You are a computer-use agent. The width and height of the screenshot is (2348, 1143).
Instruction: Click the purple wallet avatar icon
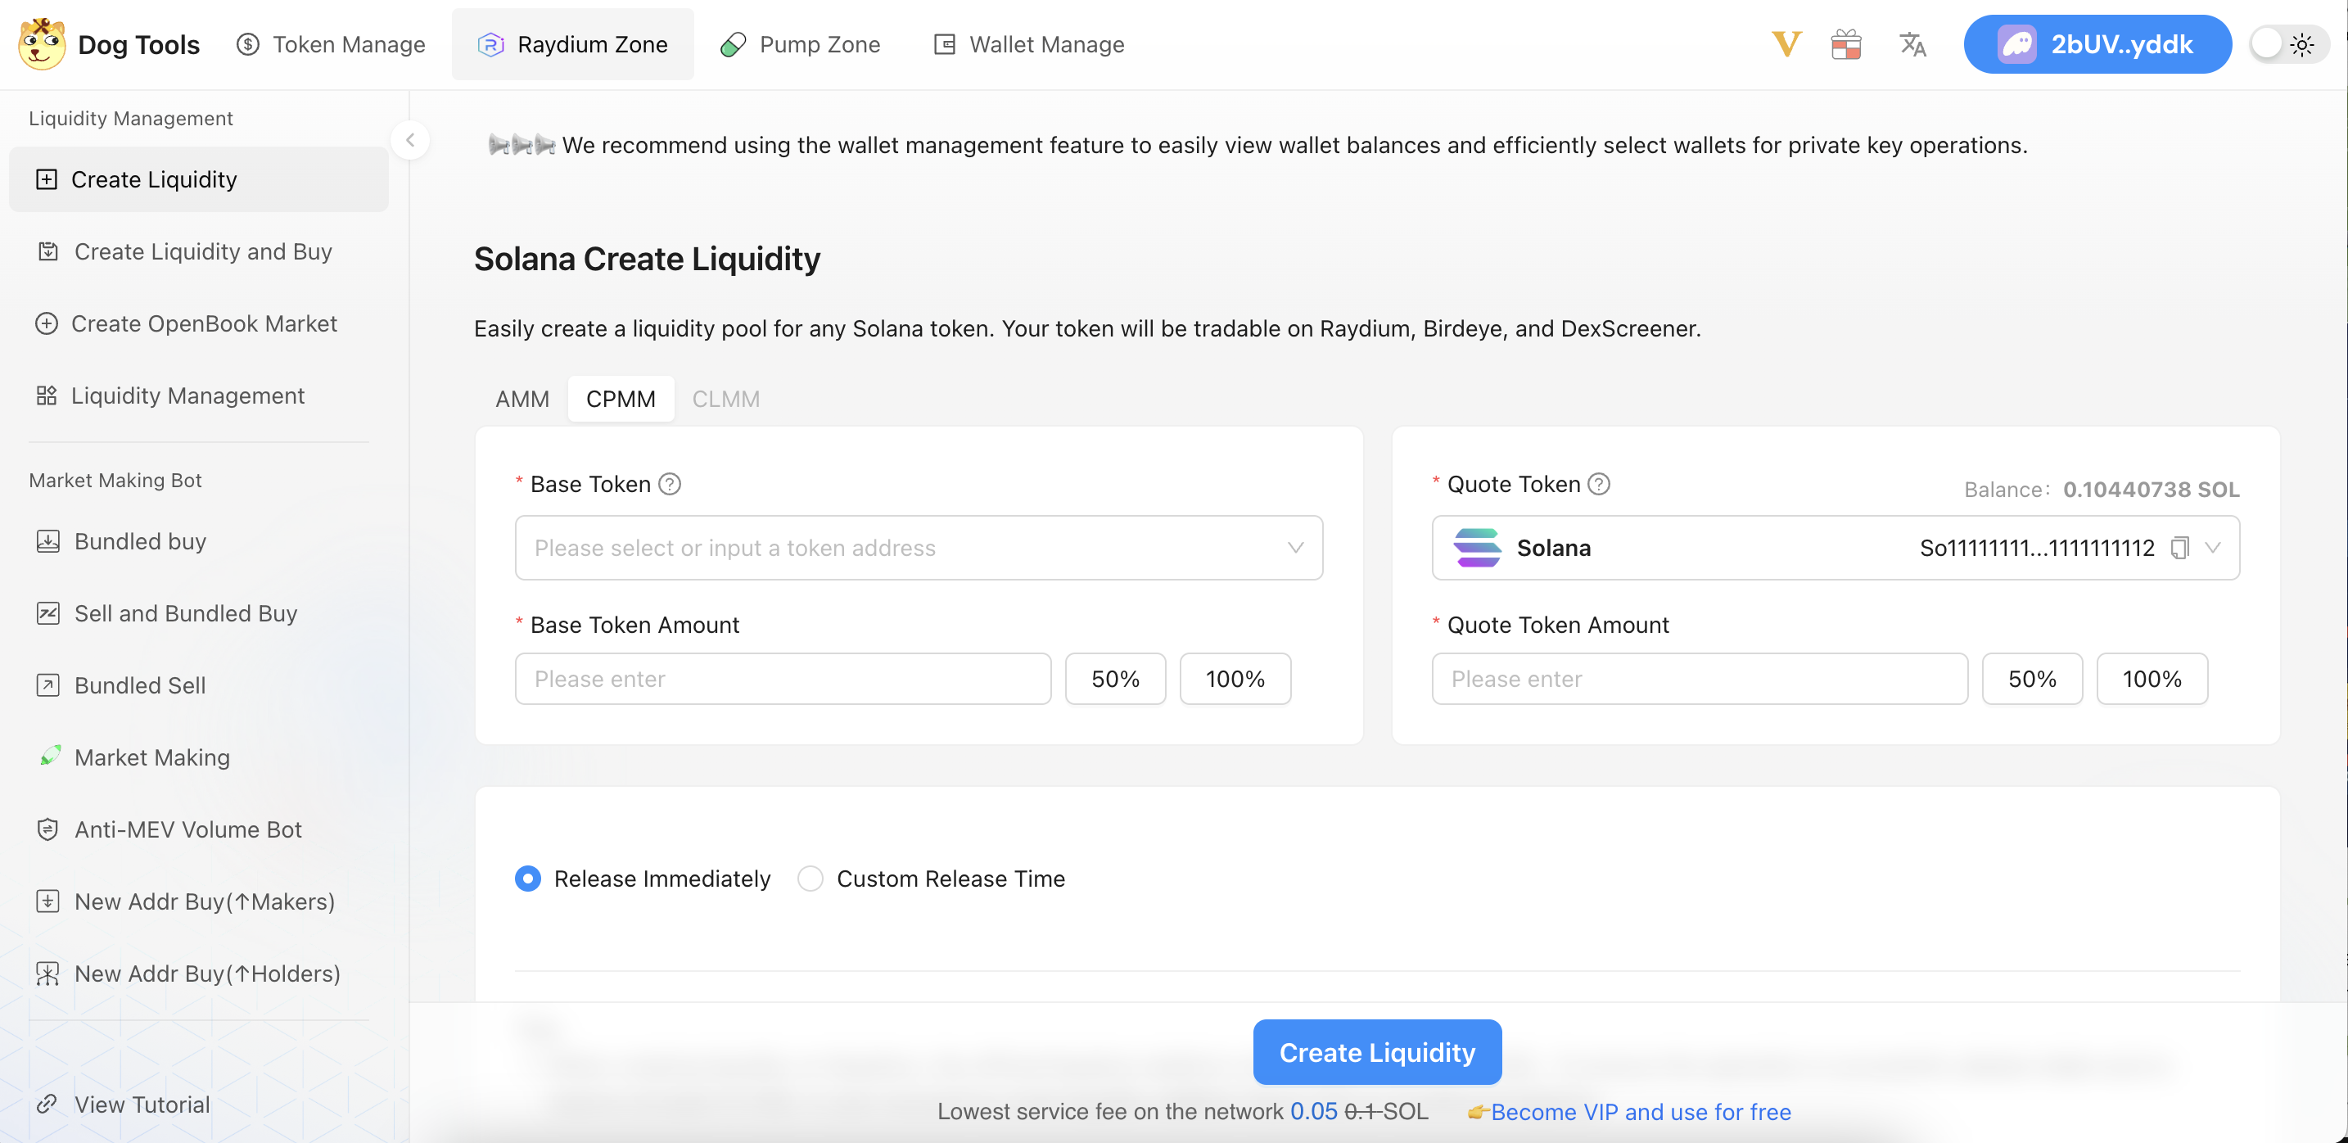click(x=2017, y=43)
